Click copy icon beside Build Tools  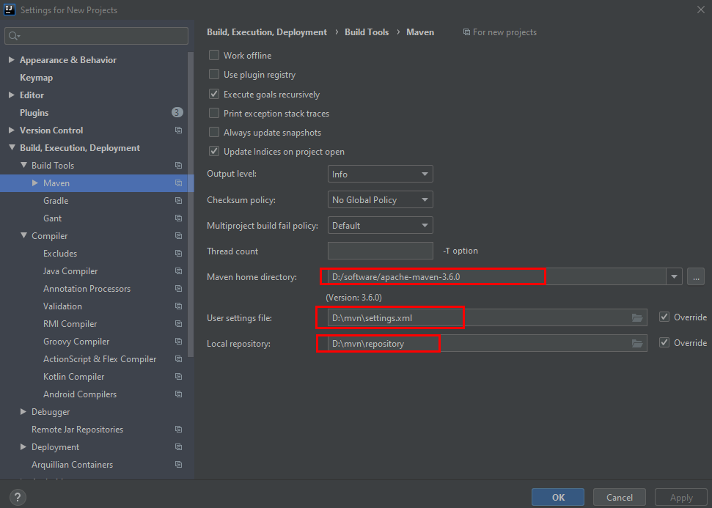tap(178, 166)
